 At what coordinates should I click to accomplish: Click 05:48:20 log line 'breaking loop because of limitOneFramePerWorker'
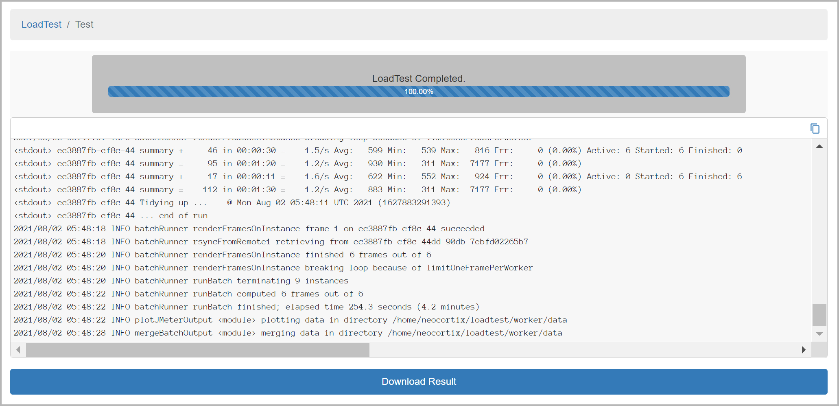tap(273, 268)
